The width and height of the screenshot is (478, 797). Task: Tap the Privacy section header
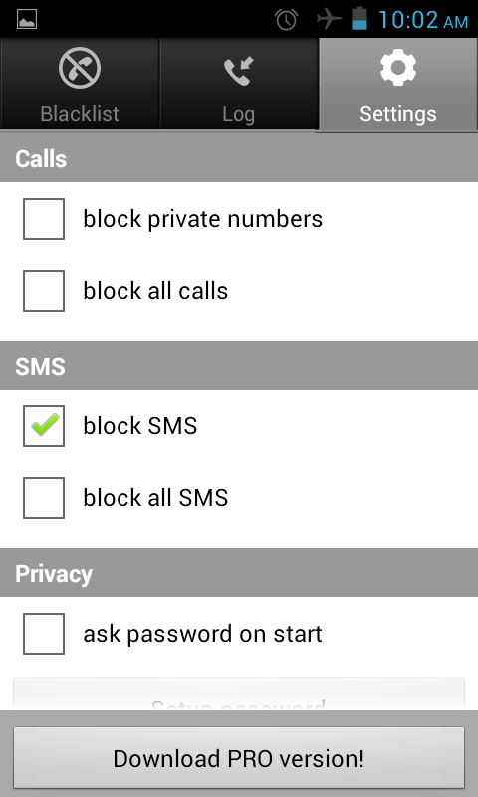pos(239,572)
